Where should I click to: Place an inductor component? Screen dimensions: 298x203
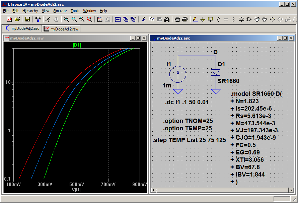[x=234, y=19]
